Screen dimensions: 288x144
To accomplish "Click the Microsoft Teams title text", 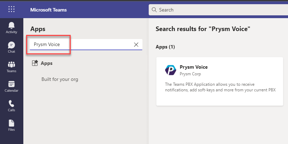I will pyautogui.click(x=48, y=10).
